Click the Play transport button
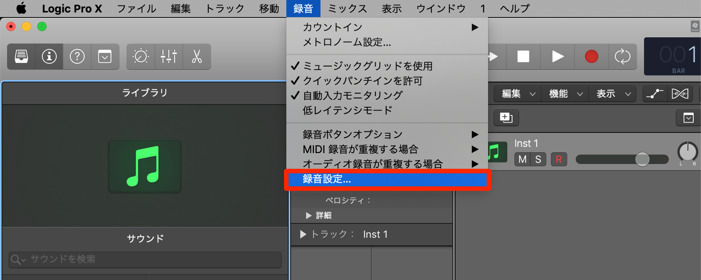Screen dimensions: 701x280 click(x=557, y=56)
